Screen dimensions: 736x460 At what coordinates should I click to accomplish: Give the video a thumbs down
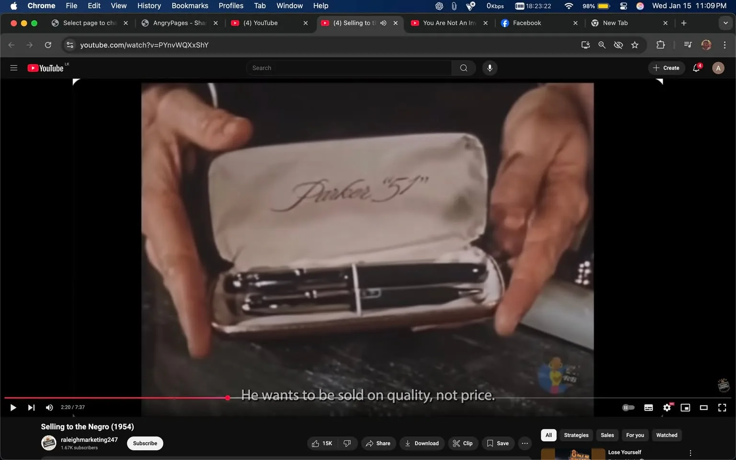click(x=347, y=443)
